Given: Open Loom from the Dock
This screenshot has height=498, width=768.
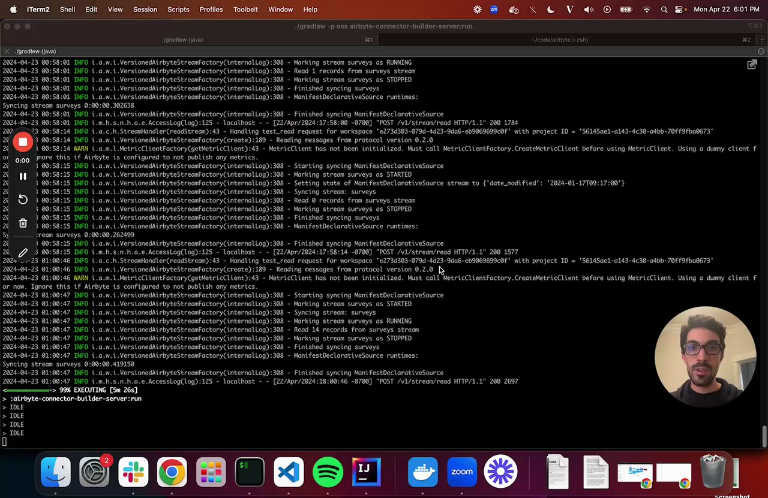Looking at the screenshot, I should [x=501, y=472].
